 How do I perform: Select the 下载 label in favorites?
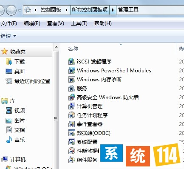[20, 61]
